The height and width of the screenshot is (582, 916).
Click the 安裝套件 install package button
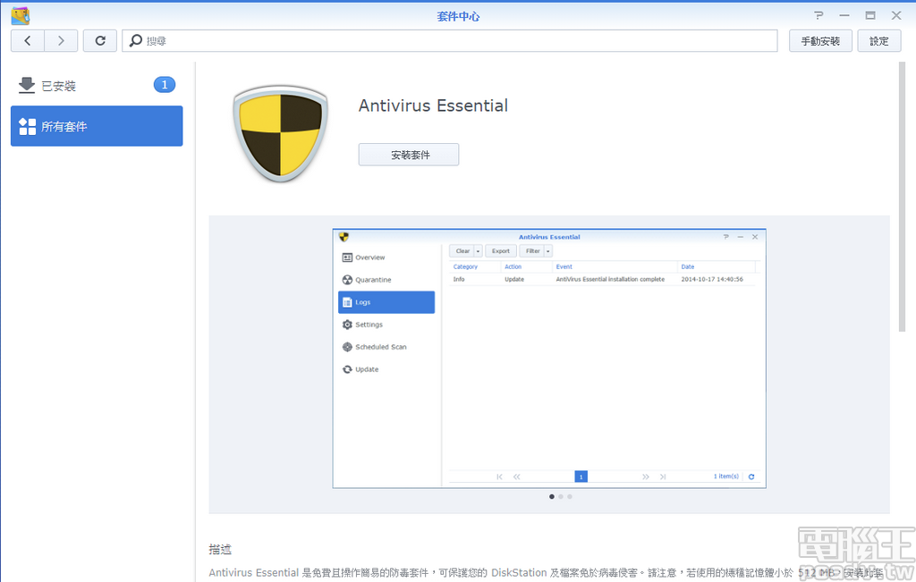pos(408,154)
